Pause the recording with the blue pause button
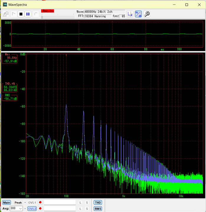Image resolution: width=206 pixels, height=212 pixels. [x=28, y=14]
